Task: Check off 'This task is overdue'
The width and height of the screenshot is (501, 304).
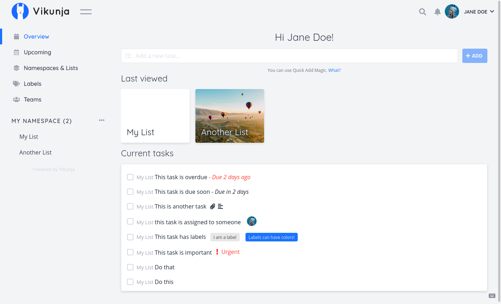Action: tap(130, 177)
